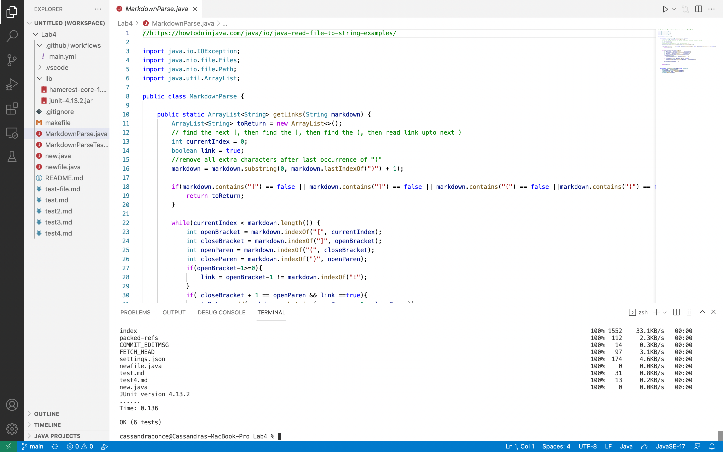This screenshot has width=723, height=452.
Task: Switch to the OUTPUT panel tab
Action: [x=174, y=312]
